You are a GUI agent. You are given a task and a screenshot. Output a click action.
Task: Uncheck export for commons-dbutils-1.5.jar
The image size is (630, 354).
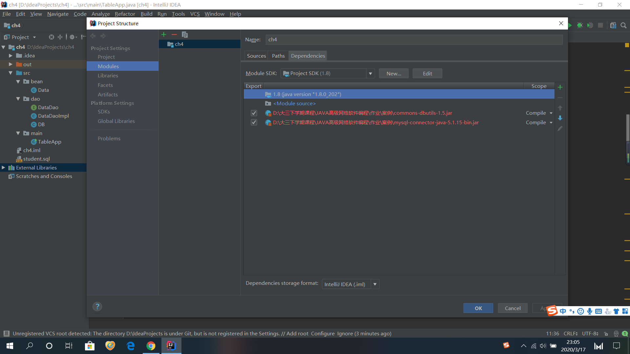coord(254,113)
